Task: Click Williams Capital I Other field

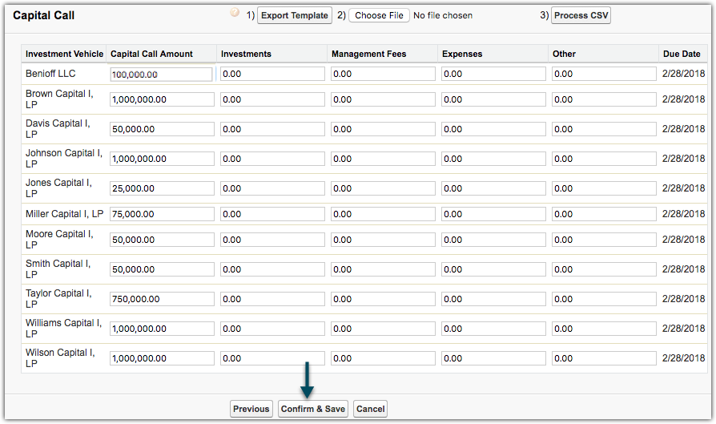Action: point(604,329)
